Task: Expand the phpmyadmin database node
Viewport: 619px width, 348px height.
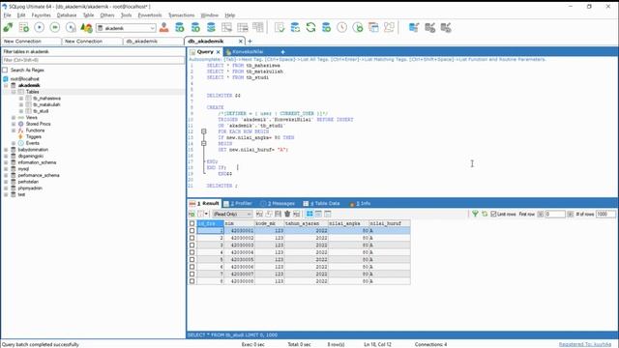Action: [x=6, y=188]
